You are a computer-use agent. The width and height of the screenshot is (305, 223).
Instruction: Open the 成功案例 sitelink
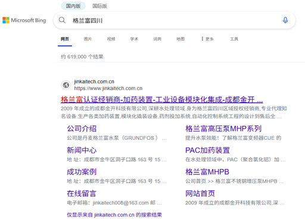click(x=82, y=172)
